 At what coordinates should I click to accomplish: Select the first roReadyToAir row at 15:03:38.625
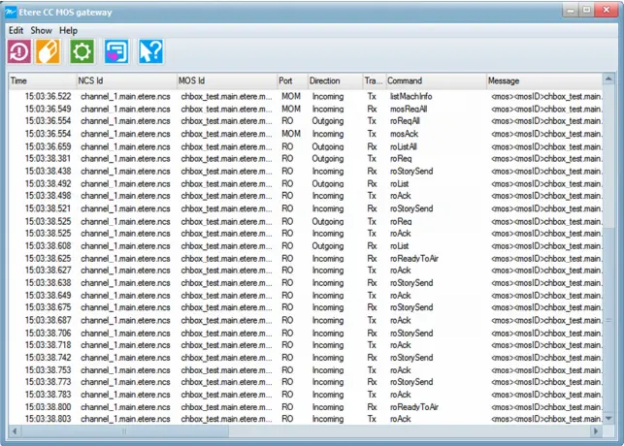click(291, 259)
